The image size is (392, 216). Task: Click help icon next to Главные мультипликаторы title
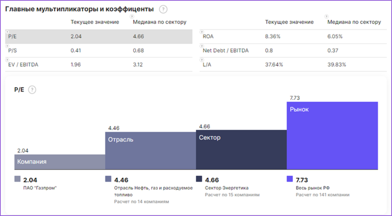coord(163,9)
